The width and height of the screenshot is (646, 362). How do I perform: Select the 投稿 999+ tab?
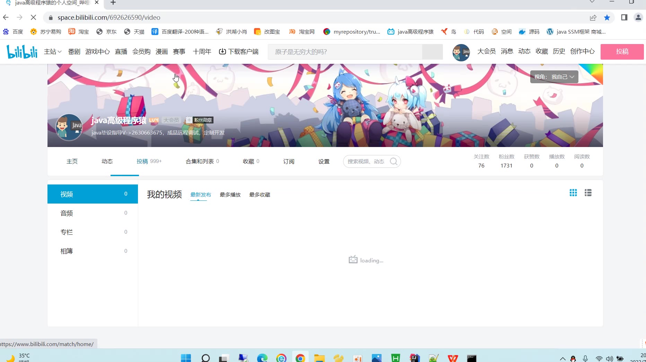click(149, 162)
